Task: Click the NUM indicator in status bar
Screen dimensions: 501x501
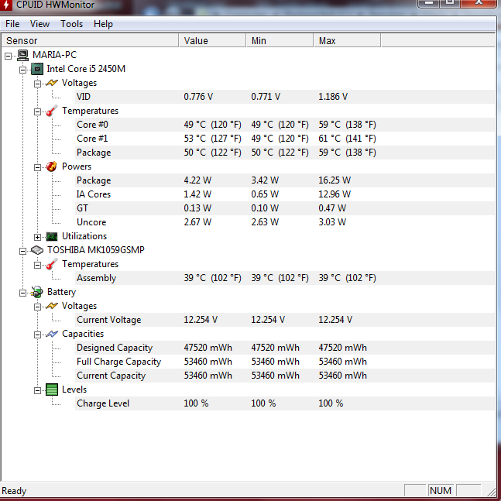Action: [441, 490]
